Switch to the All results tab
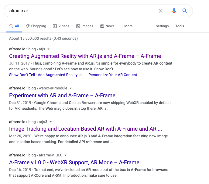The height and width of the screenshot is (184, 209). pyautogui.click(x=14, y=26)
